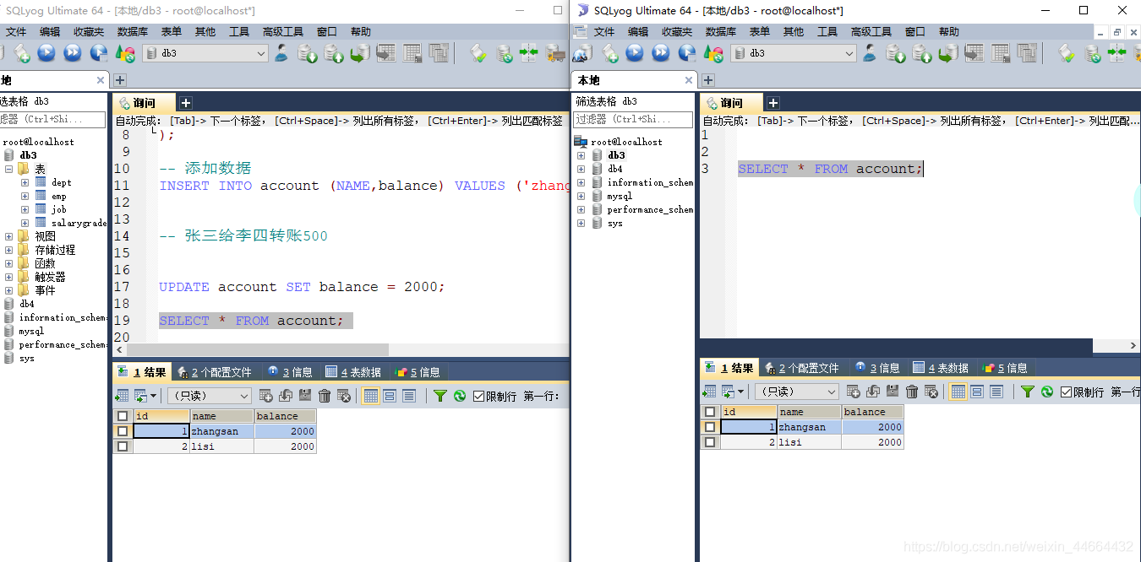Check the lisi row checkbox in left result grid
The width and height of the screenshot is (1141, 562).
(x=123, y=446)
